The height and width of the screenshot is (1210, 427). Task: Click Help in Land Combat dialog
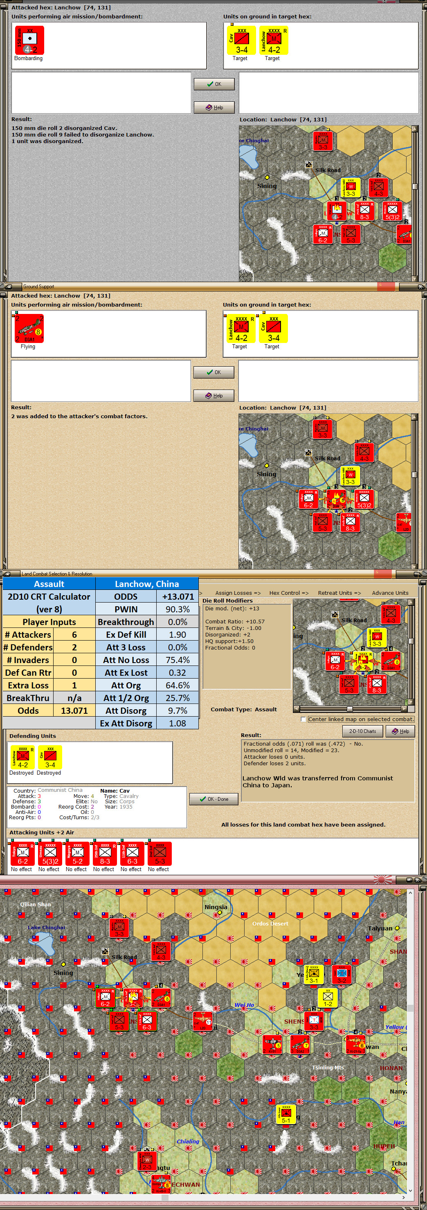pos(400,731)
